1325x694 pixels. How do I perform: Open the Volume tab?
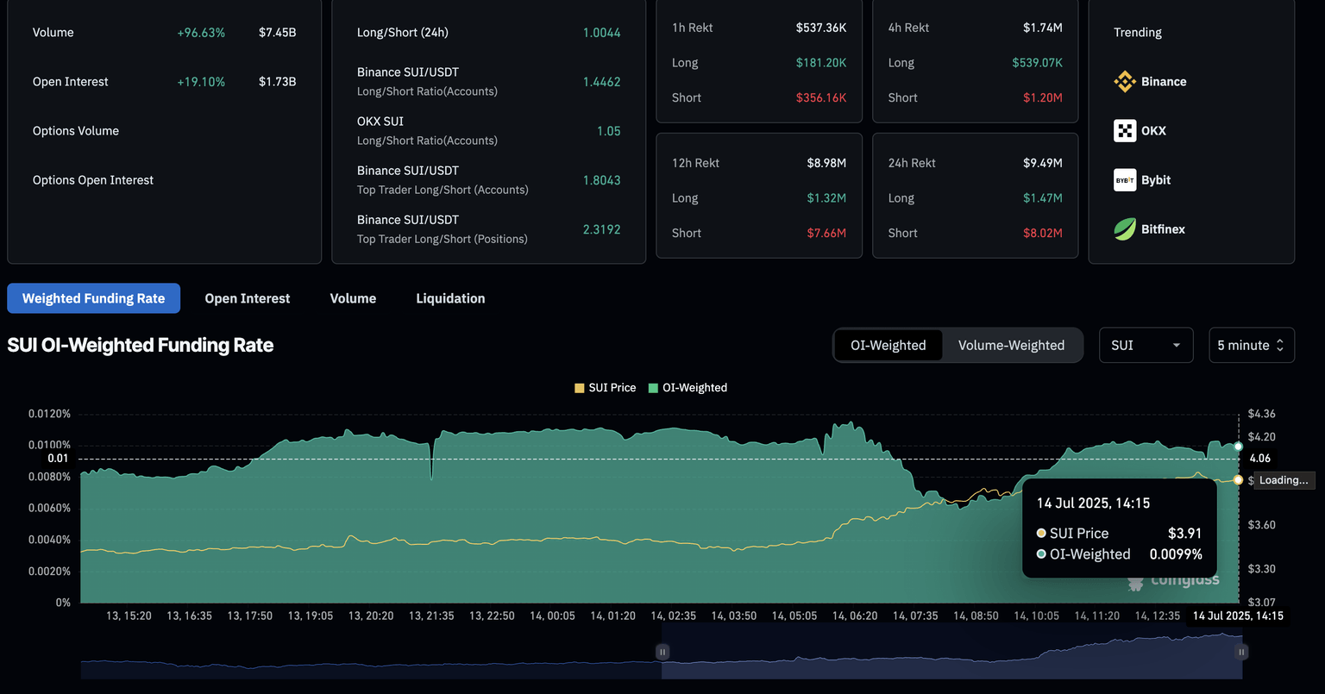(x=353, y=298)
